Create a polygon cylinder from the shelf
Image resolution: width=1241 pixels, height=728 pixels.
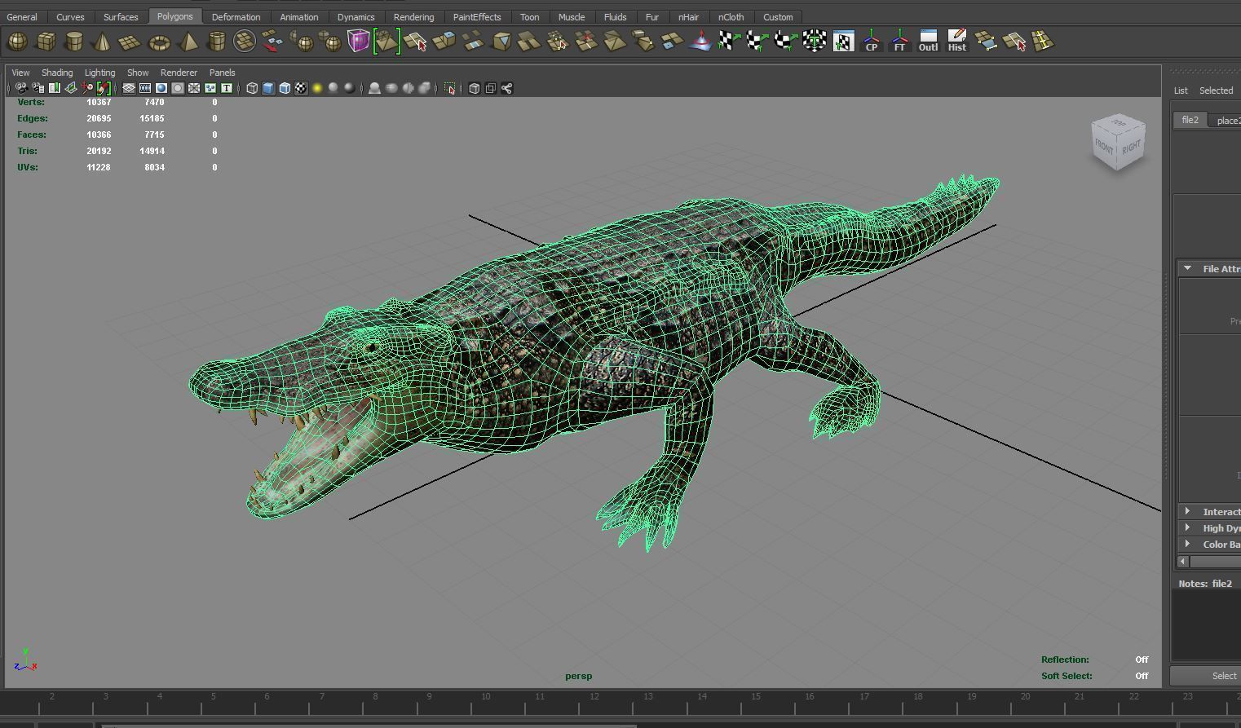(x=74, y=41)
